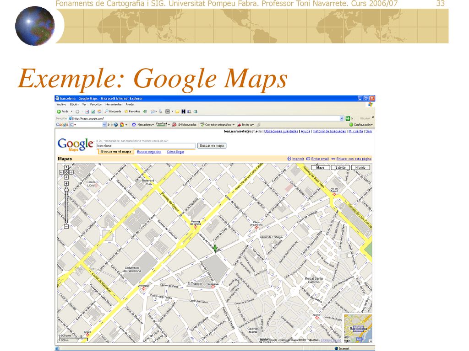Open the Ver menu
This screenshot has height=351, width=469.
(x=84, y=105)
